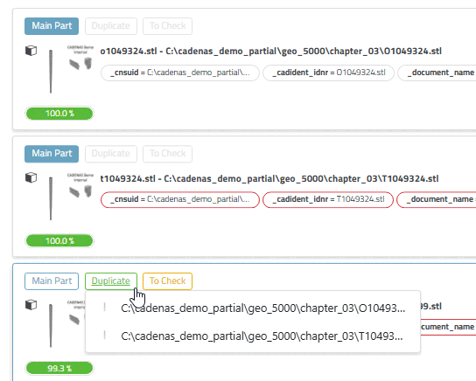Mark o1049324.stl card as Duplicate
476x381 pixels.
(111, 26)
